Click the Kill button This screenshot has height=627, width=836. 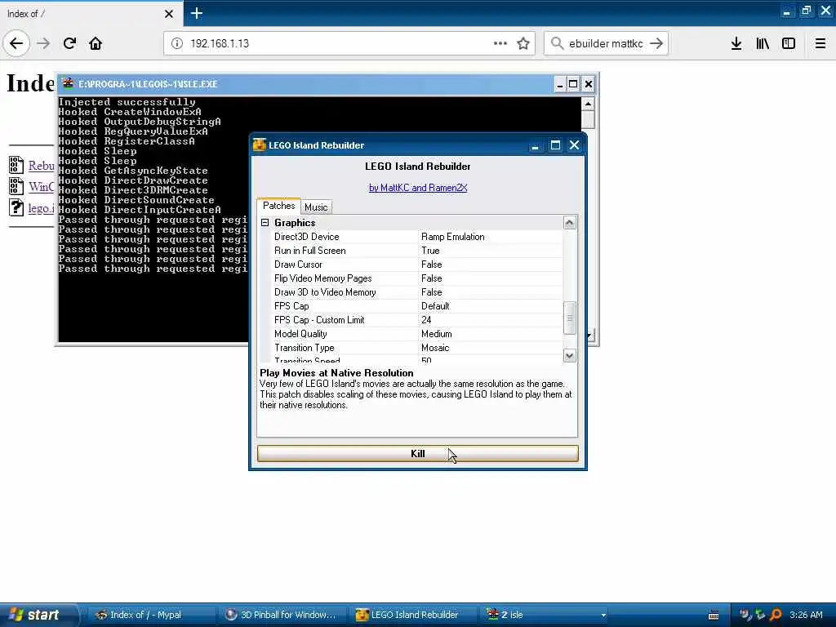pyautogui.click(x=417, y=454)
